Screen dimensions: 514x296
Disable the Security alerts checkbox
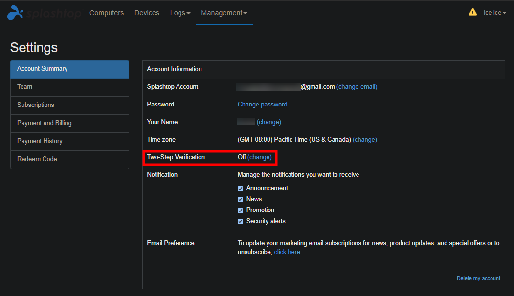(240, 221)
